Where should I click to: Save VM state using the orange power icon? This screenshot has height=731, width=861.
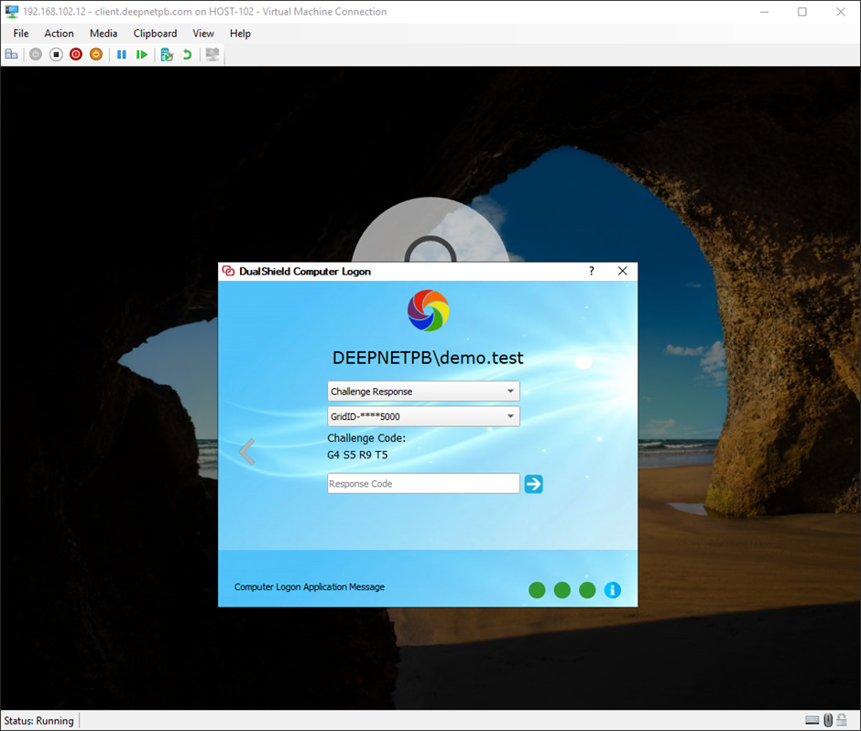[96, 55]
